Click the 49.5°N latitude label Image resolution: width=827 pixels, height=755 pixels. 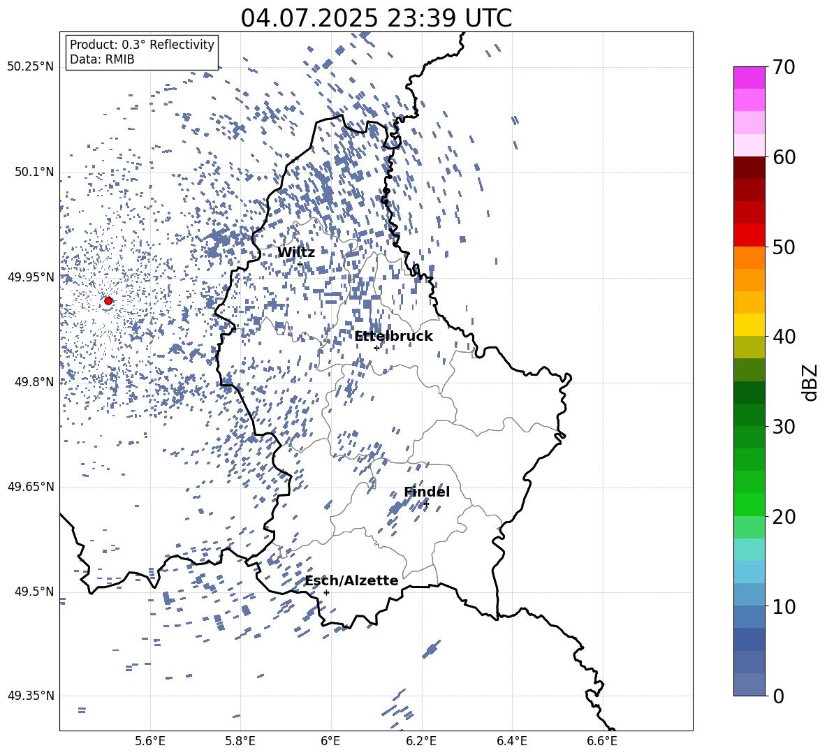[x=34, y=592]
